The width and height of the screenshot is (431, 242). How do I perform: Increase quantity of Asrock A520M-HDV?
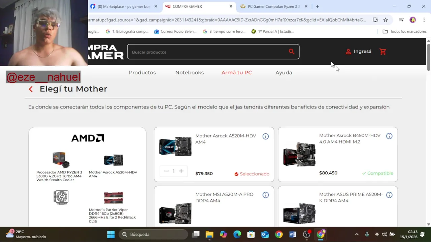click(181, 171)
